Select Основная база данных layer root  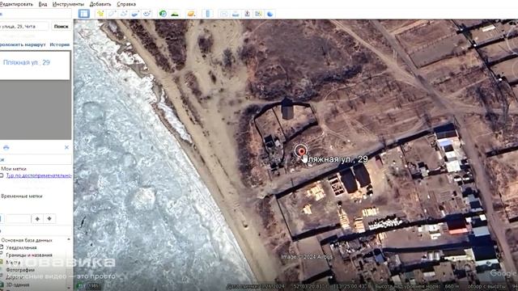tap(27, 240)
